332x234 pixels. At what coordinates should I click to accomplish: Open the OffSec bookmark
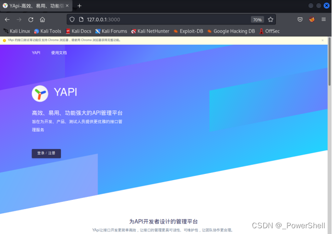[270, 31]
